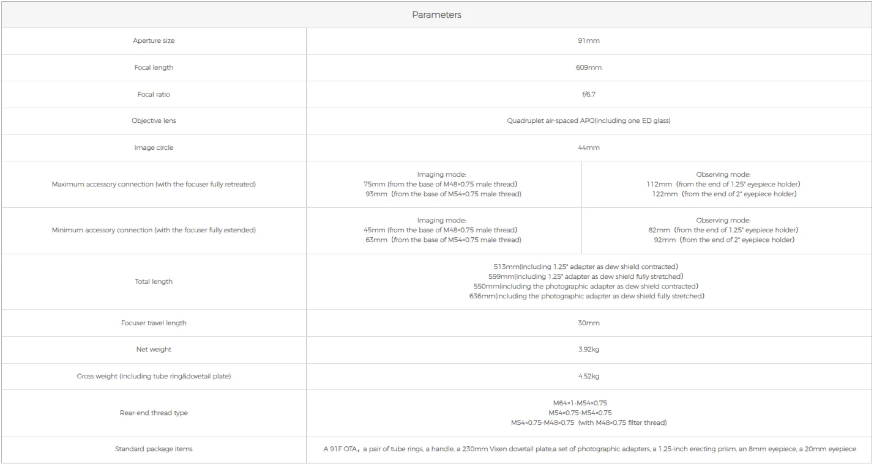Viewport: 874px width, 464px height.
Task: Click the Quadruplet air-spaced APO description
Action: 589,121
